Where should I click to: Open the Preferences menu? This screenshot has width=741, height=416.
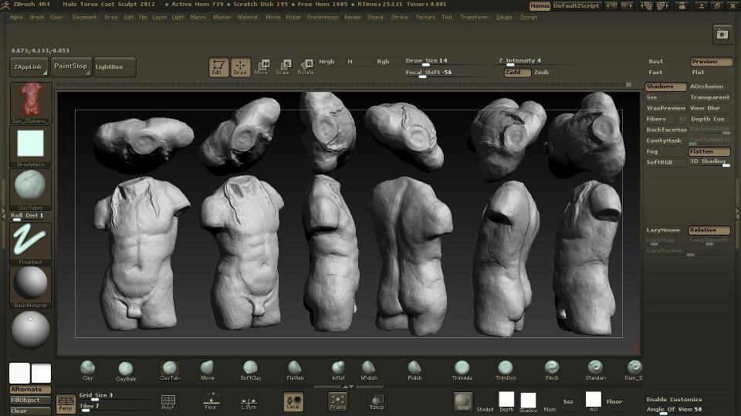tap(323, 18)
